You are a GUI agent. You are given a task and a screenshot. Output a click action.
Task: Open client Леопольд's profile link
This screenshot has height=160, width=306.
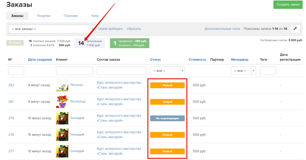tap(78, 102)
